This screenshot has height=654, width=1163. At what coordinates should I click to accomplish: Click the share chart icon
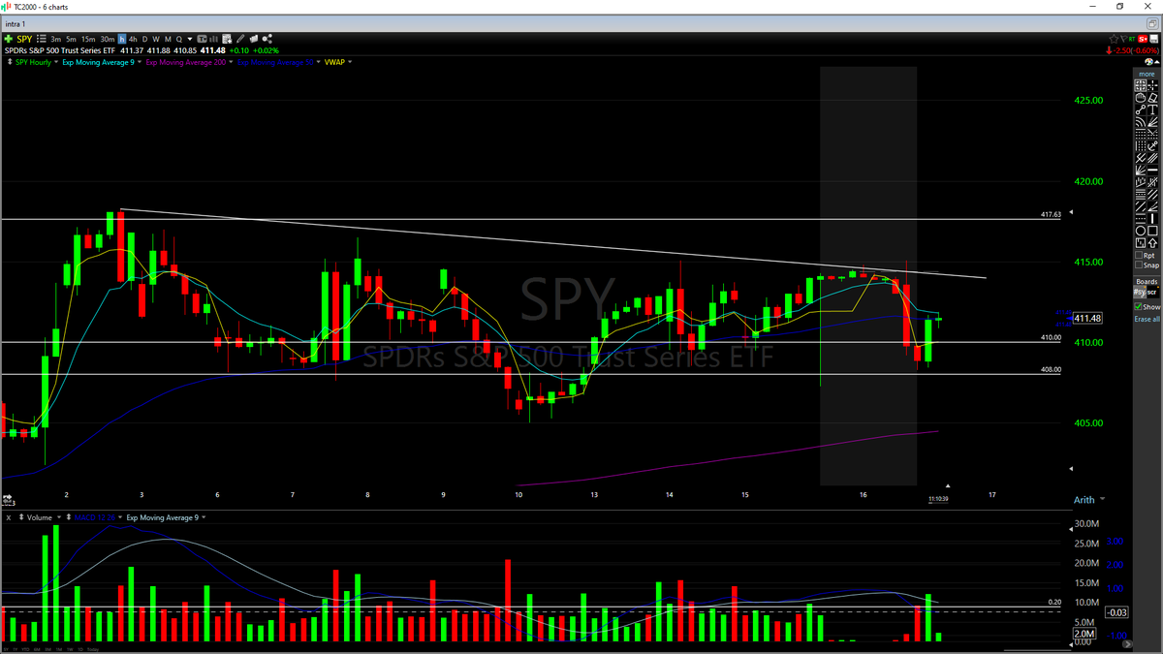click(x=267, y=39)
